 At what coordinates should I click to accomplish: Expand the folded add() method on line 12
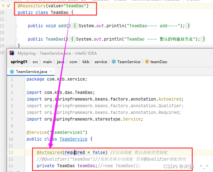(16, 26)
